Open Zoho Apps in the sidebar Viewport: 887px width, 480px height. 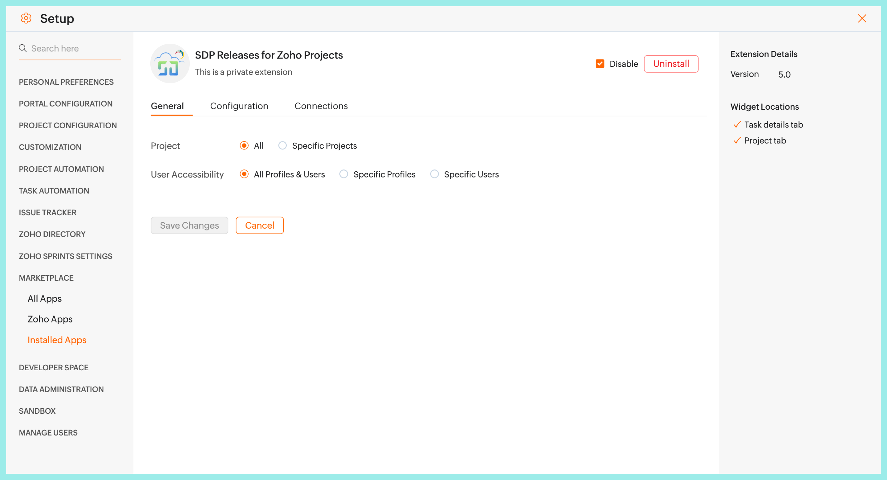pos(50,319)
